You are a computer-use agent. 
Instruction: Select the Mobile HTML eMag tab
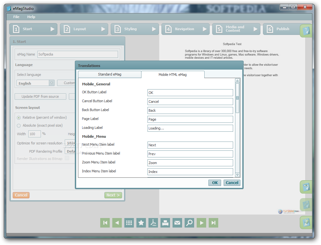point(173,75)
